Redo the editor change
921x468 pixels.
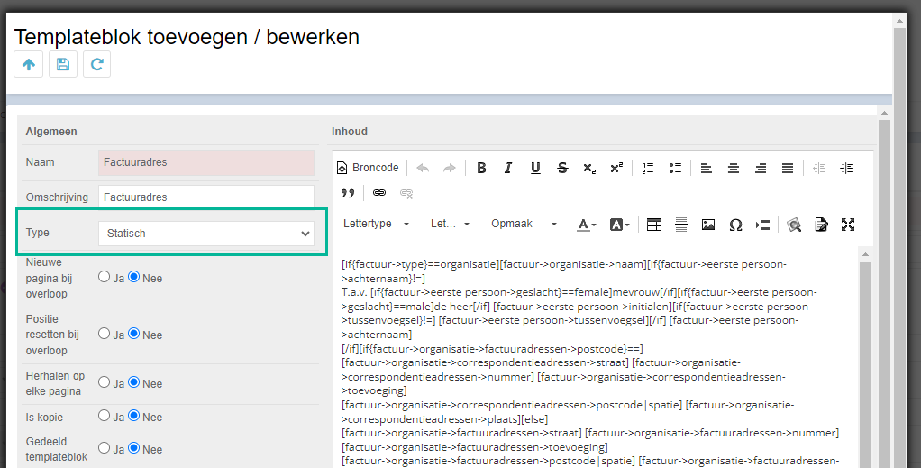450,168
